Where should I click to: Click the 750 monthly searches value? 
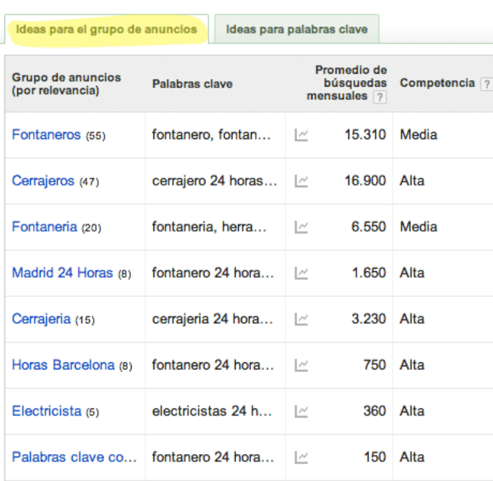(x=375, y=365)
